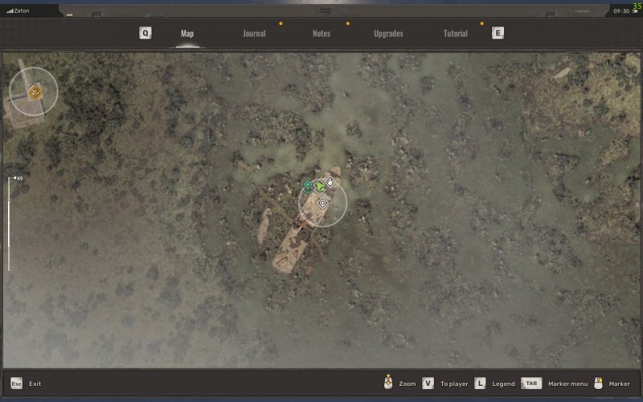Select the diamond marker at circle center
The width and height of the screenshot is (643, 402).
(x=322, y=203)
